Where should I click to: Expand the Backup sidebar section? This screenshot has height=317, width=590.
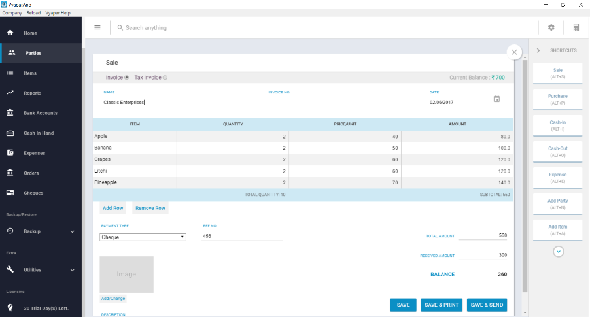[x=72, y=231]
